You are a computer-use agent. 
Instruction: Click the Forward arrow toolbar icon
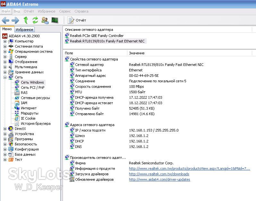click(15, 20)
